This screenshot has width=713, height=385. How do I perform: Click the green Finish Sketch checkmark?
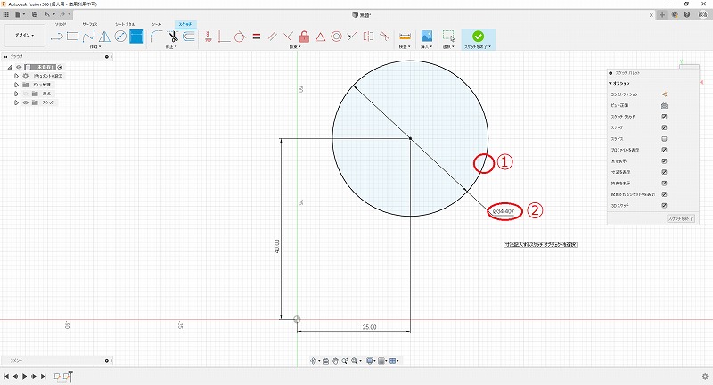pos(479,37)
